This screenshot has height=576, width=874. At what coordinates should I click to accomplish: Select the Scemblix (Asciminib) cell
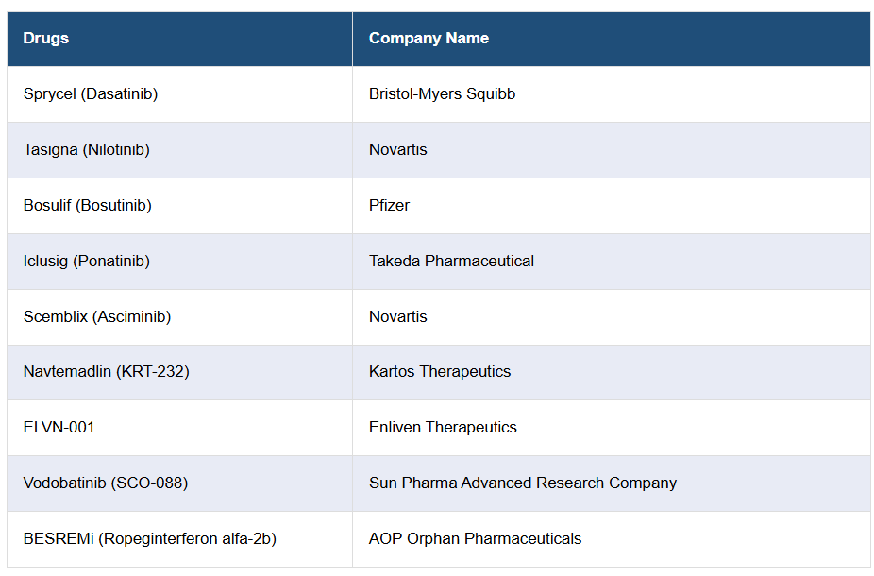pyautogui.click(x=97, y=316)
